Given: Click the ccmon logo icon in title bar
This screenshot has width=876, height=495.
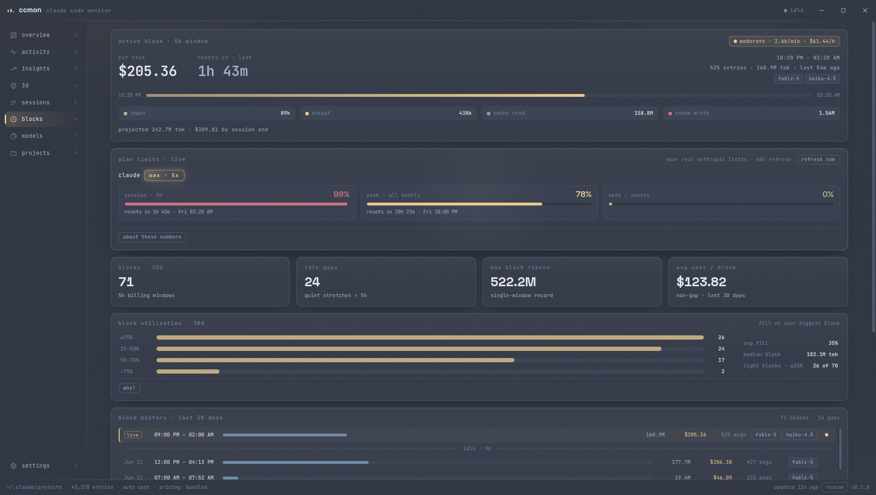Looking at the screenshot, I should click(x=10, y=10).
